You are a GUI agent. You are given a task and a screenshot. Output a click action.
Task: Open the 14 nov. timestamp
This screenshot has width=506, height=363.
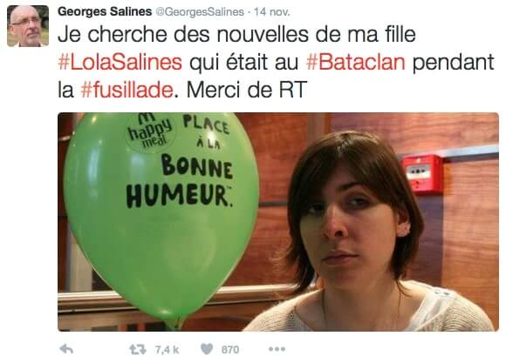pos(271,12)
